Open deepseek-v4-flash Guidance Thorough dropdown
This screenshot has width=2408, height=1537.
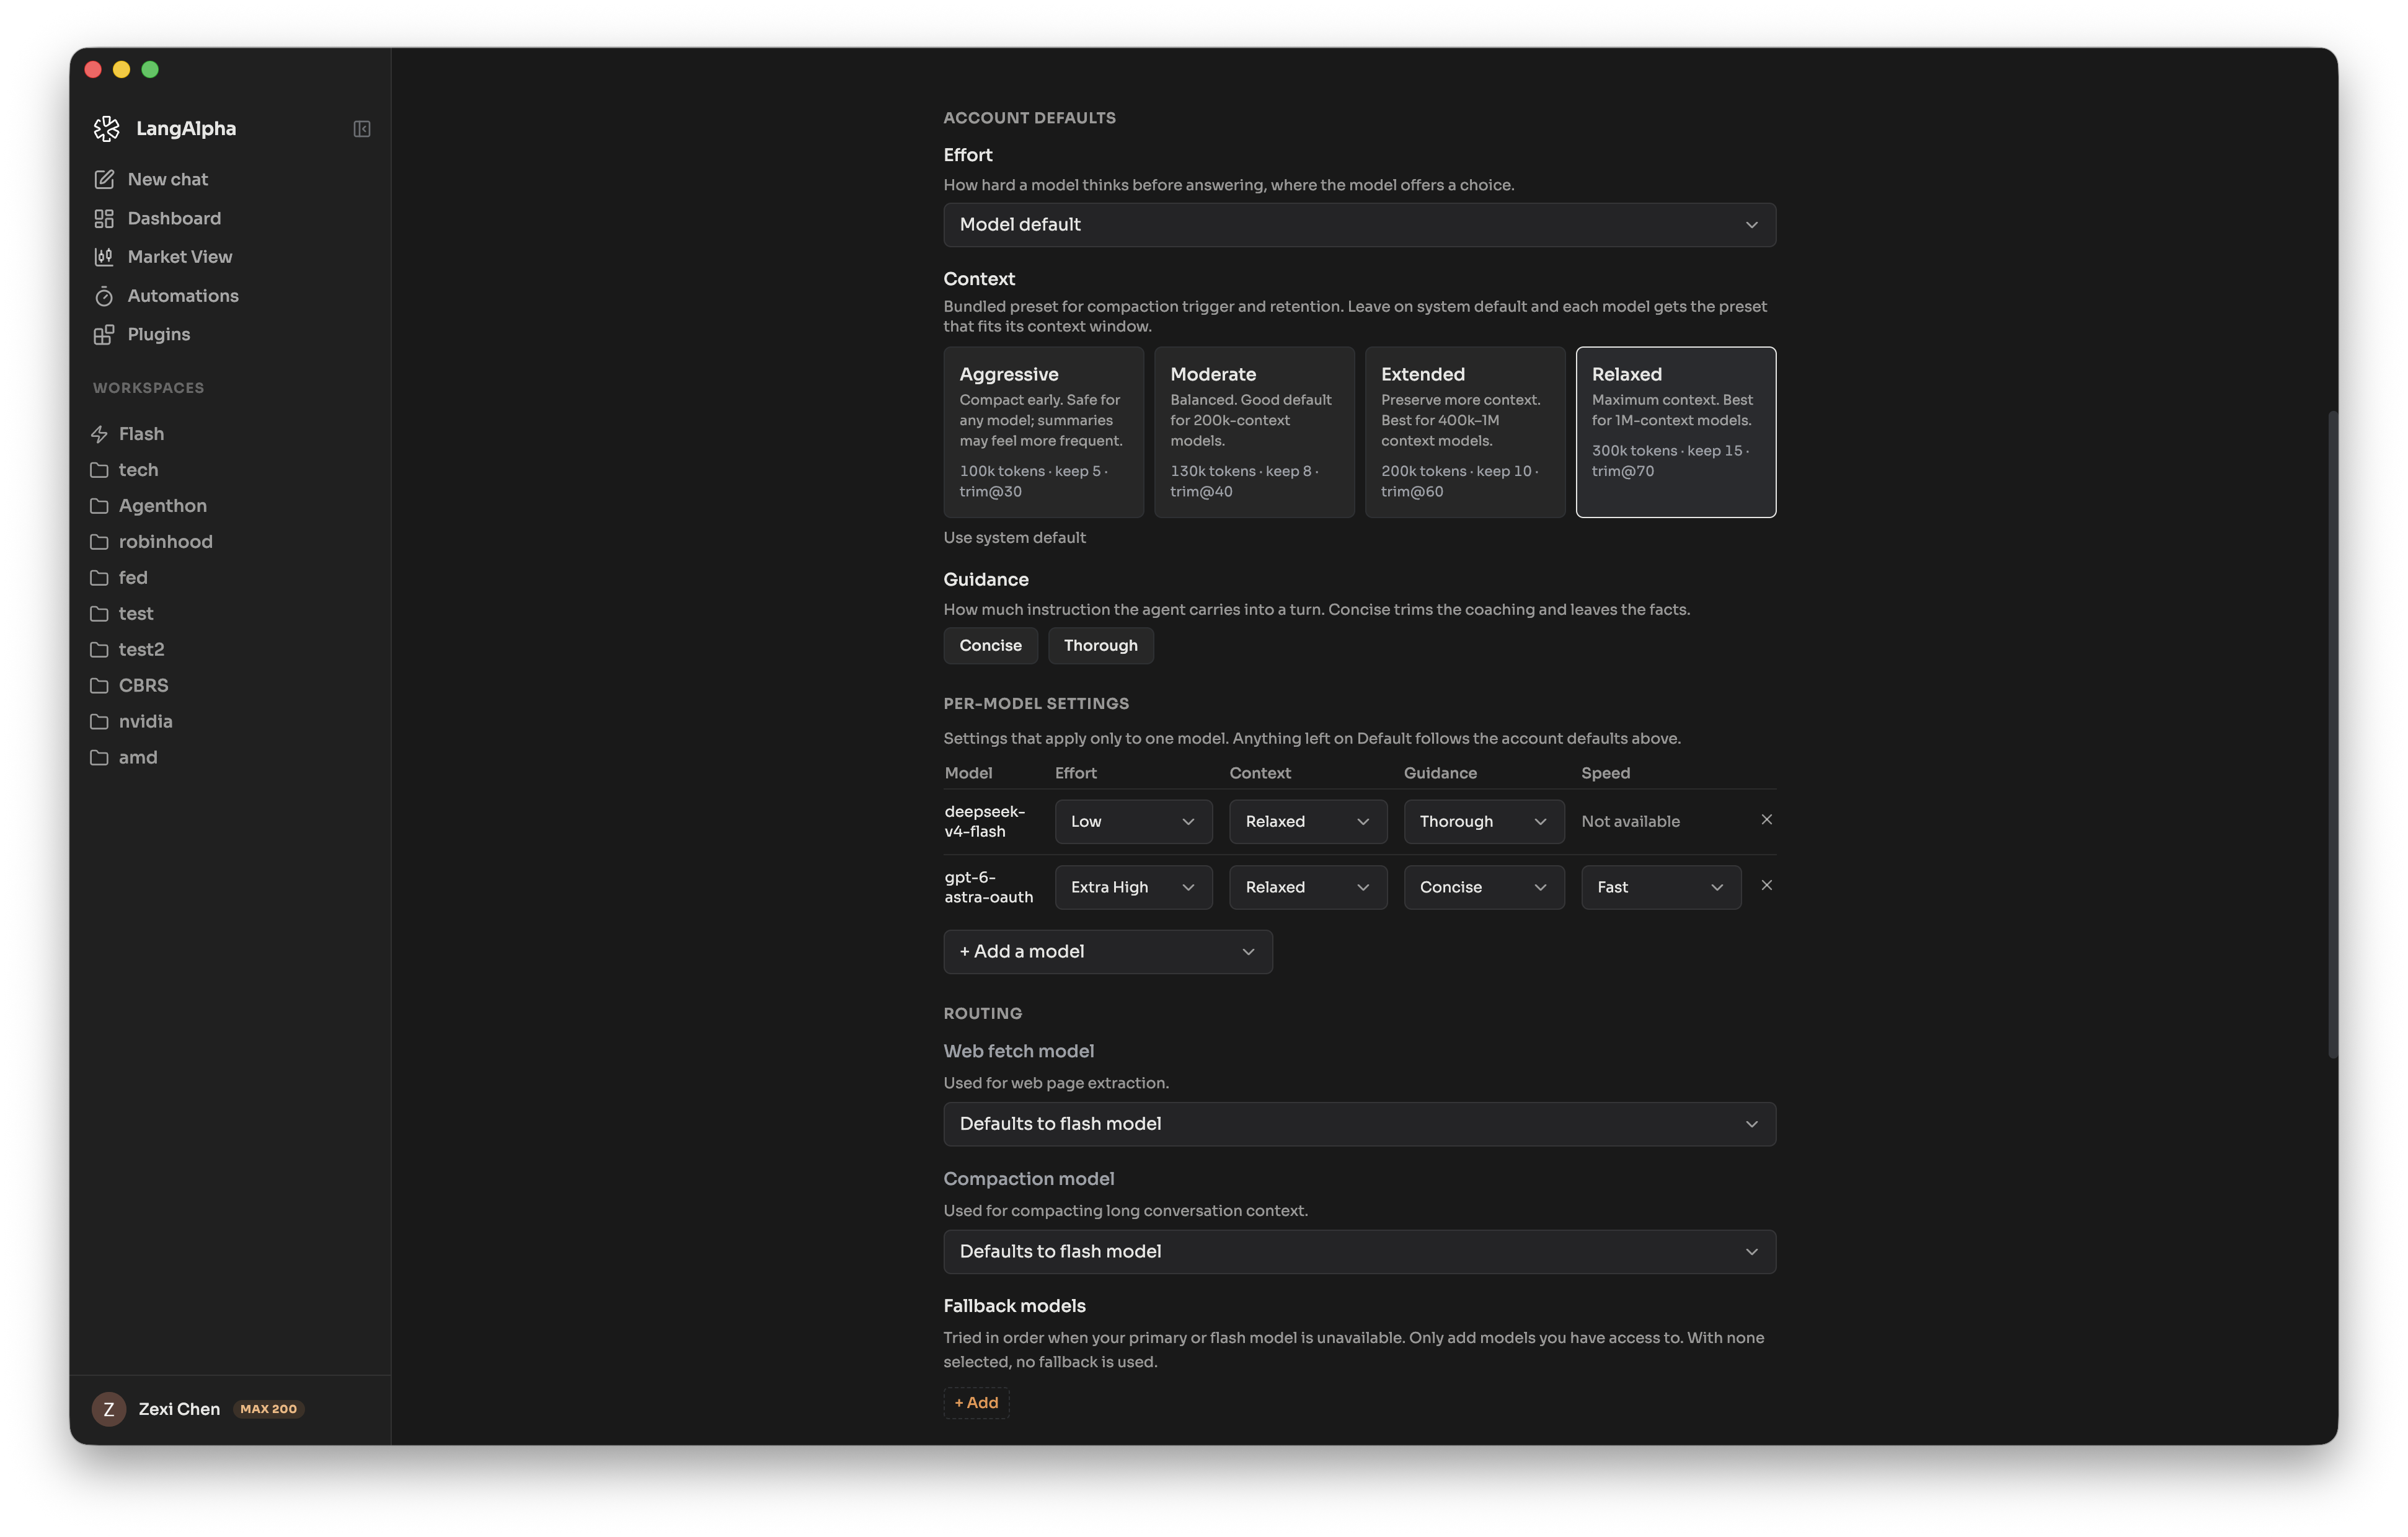pyautogui.click(x=1484, y=821)
